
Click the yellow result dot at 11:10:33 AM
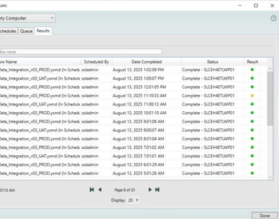[252, 96]
